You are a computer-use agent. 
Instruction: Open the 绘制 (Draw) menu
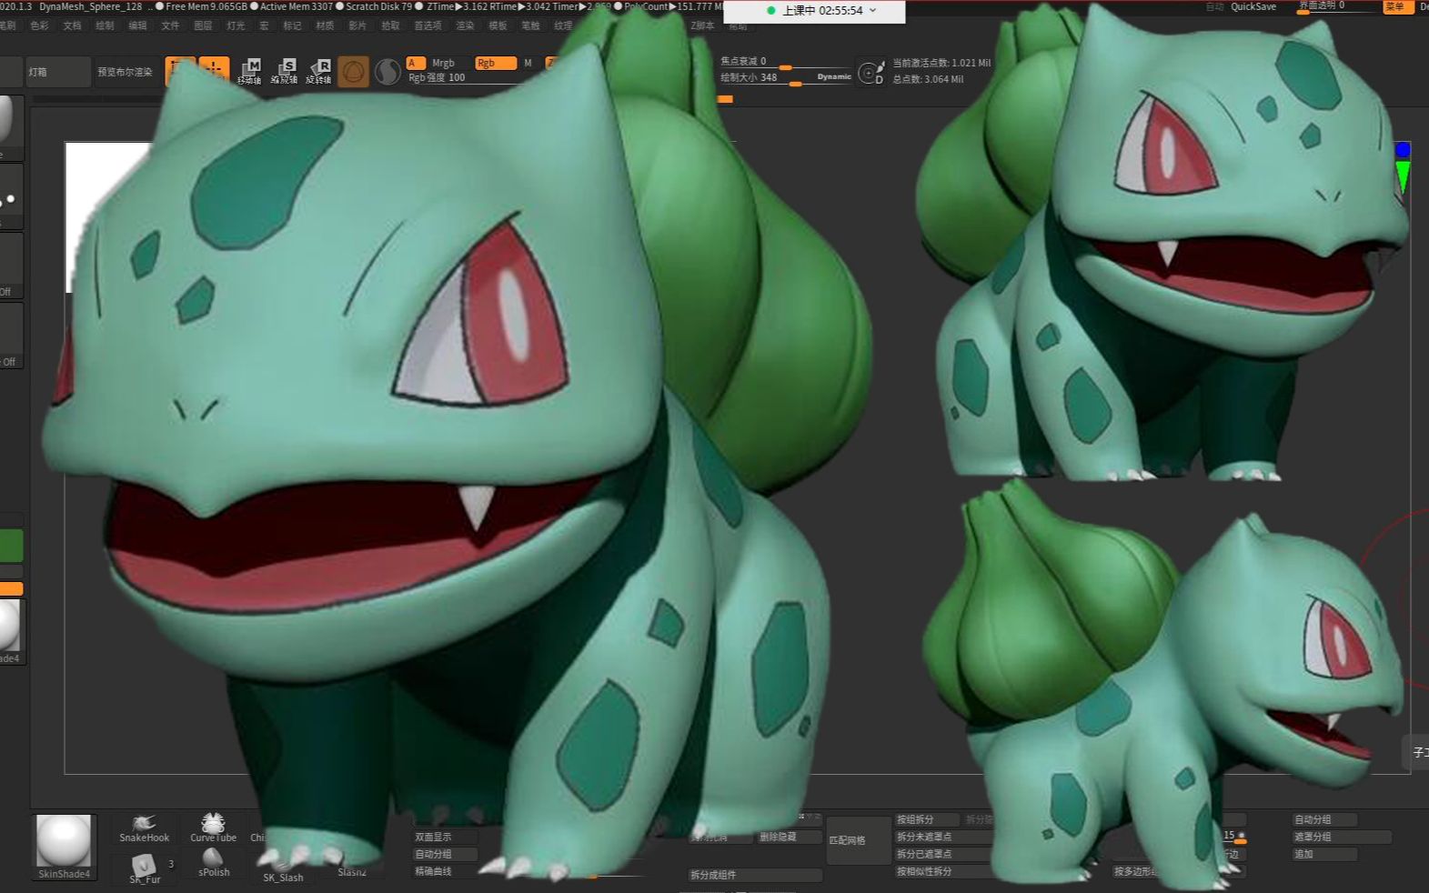(105, 26)
